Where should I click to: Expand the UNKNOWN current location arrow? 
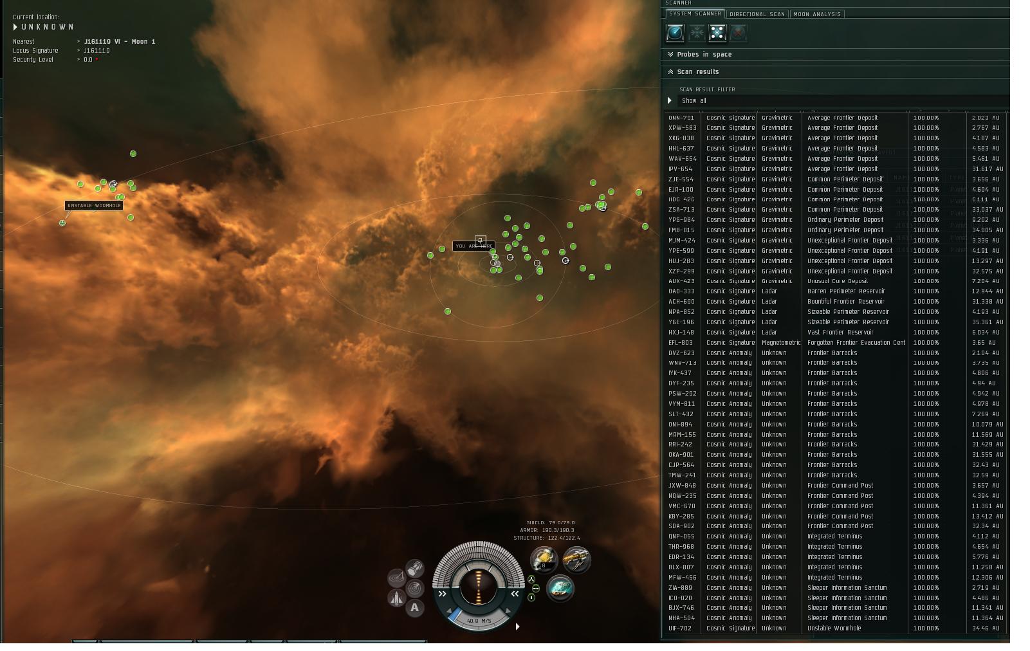[x=15, y=27]
